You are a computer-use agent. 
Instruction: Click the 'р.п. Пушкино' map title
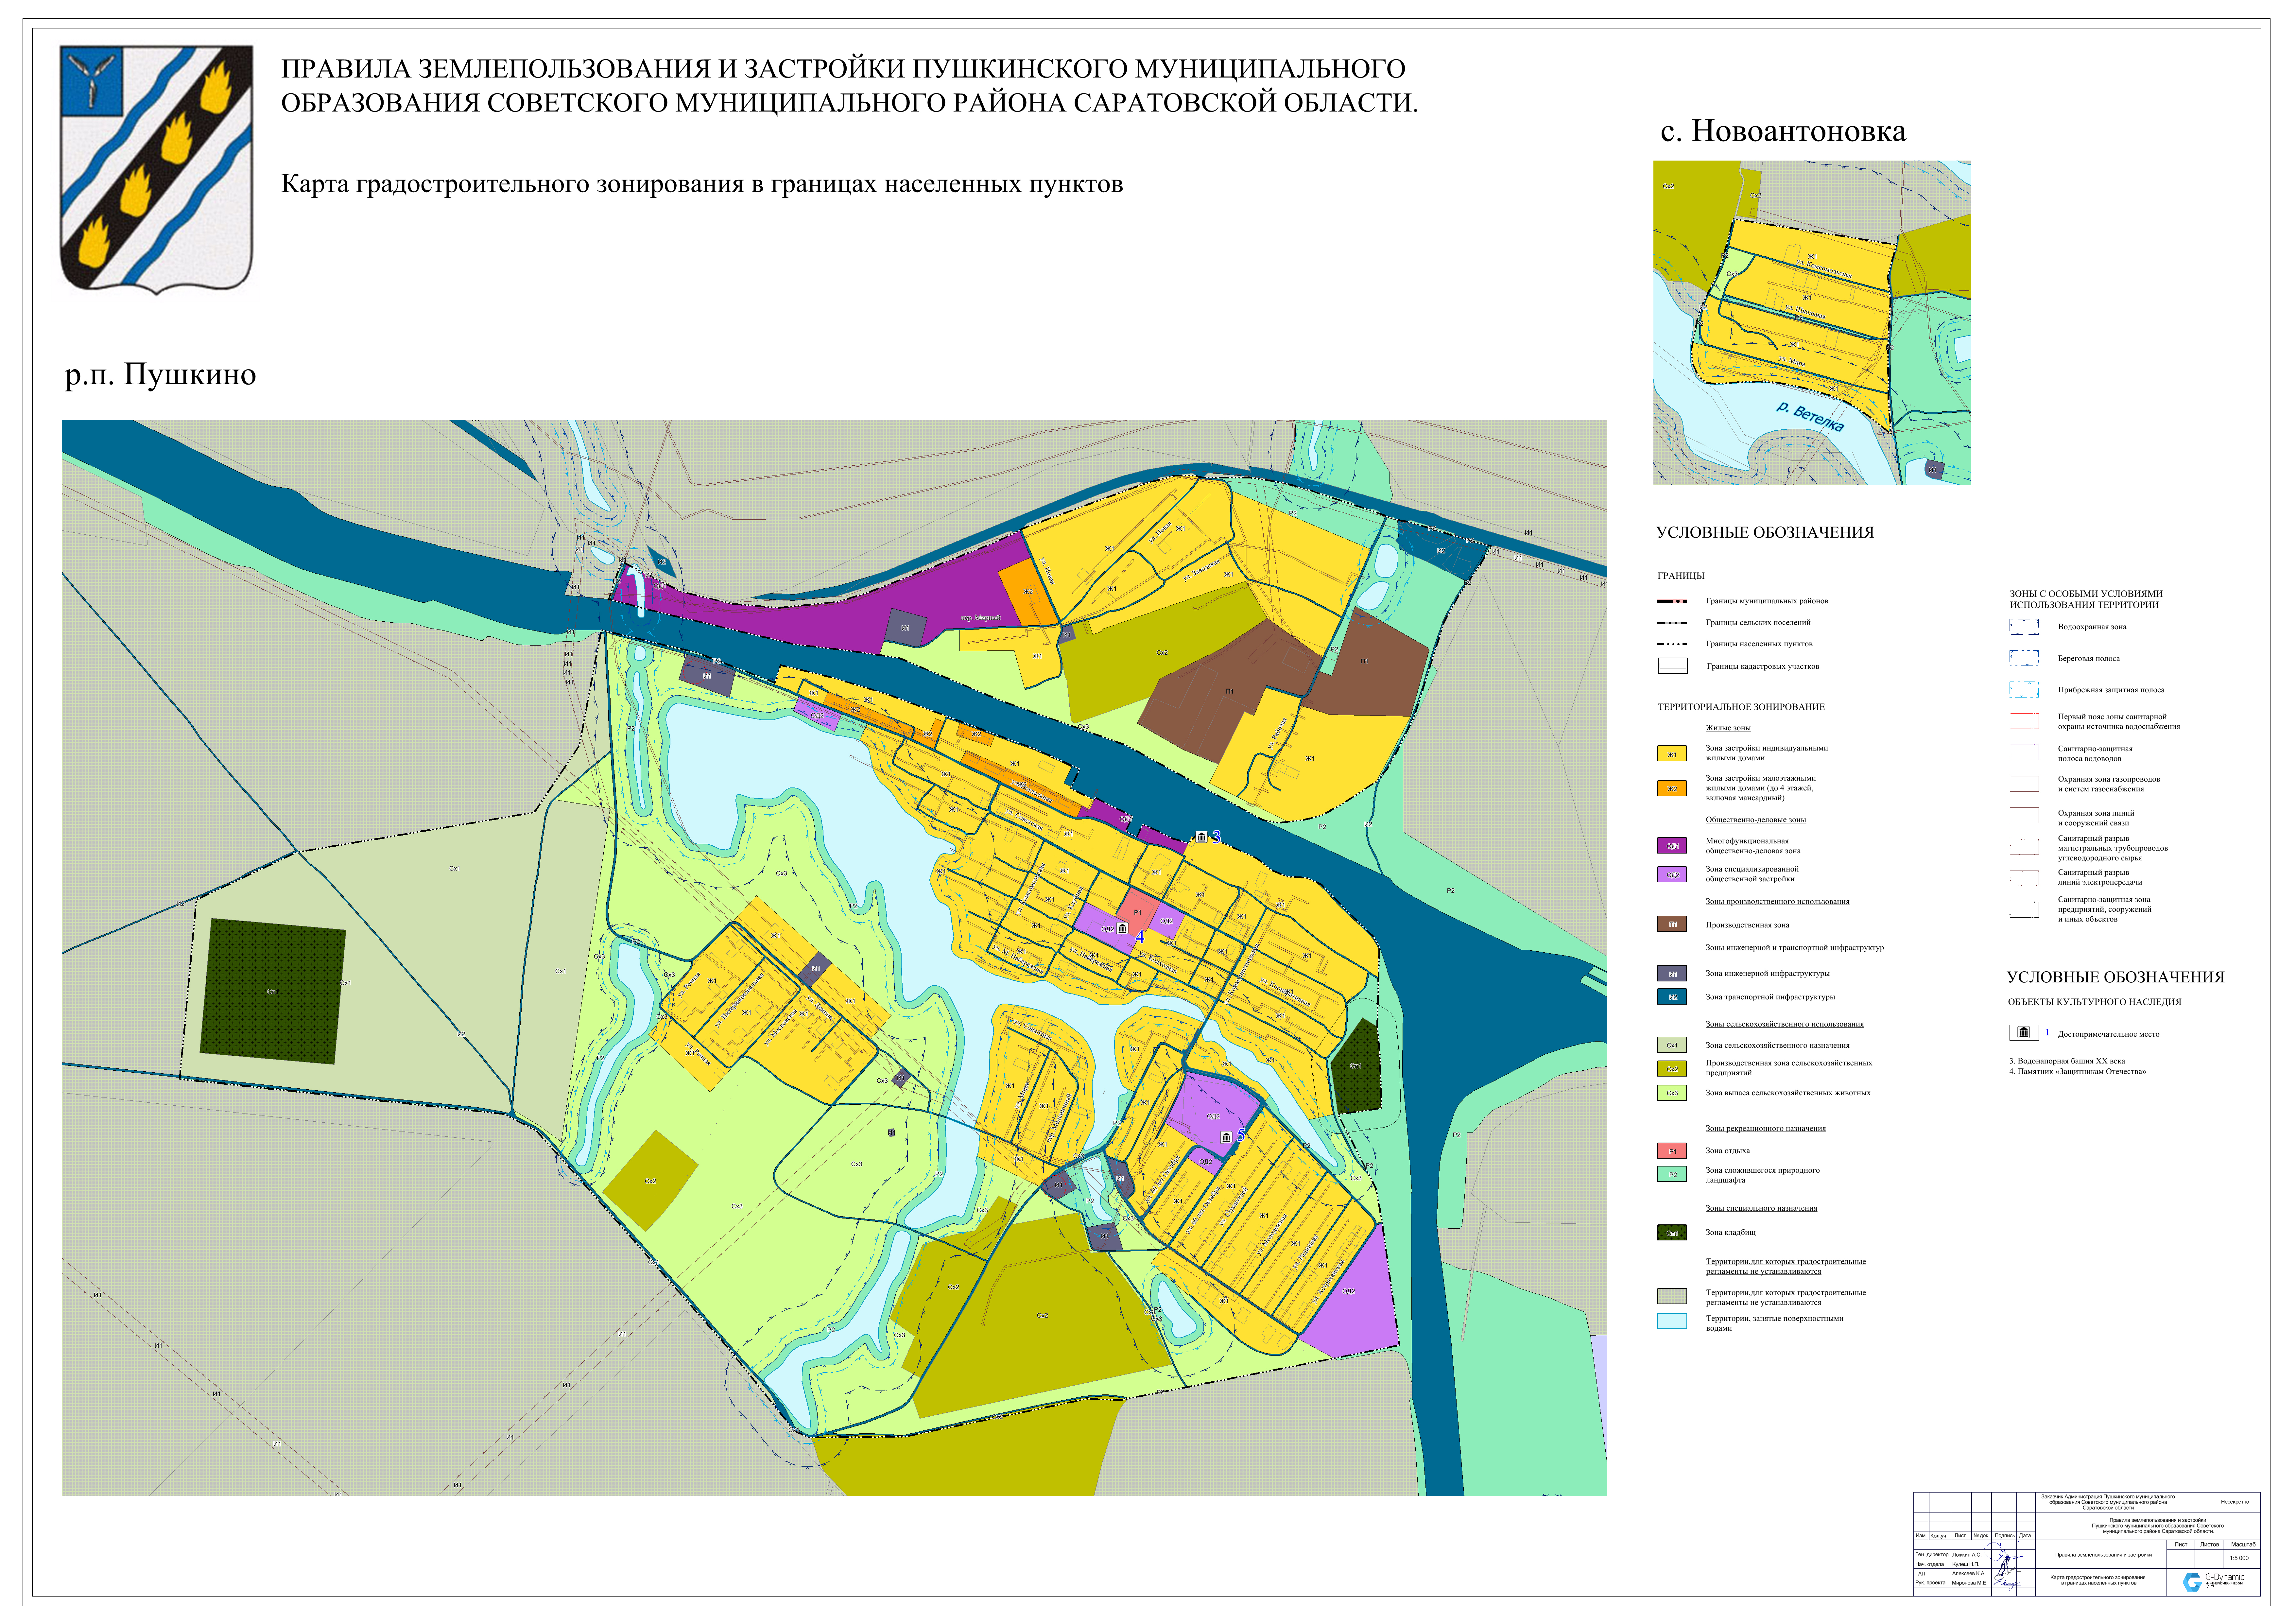(x=161, y=375)
